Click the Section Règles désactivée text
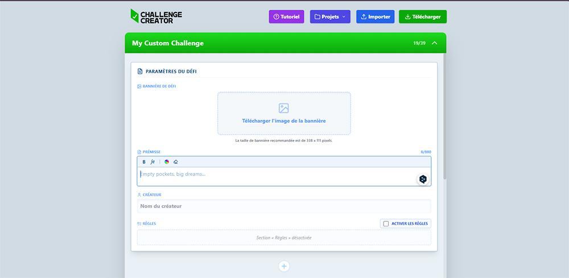This screenshot has width=569, height=278. coord(284,238)
